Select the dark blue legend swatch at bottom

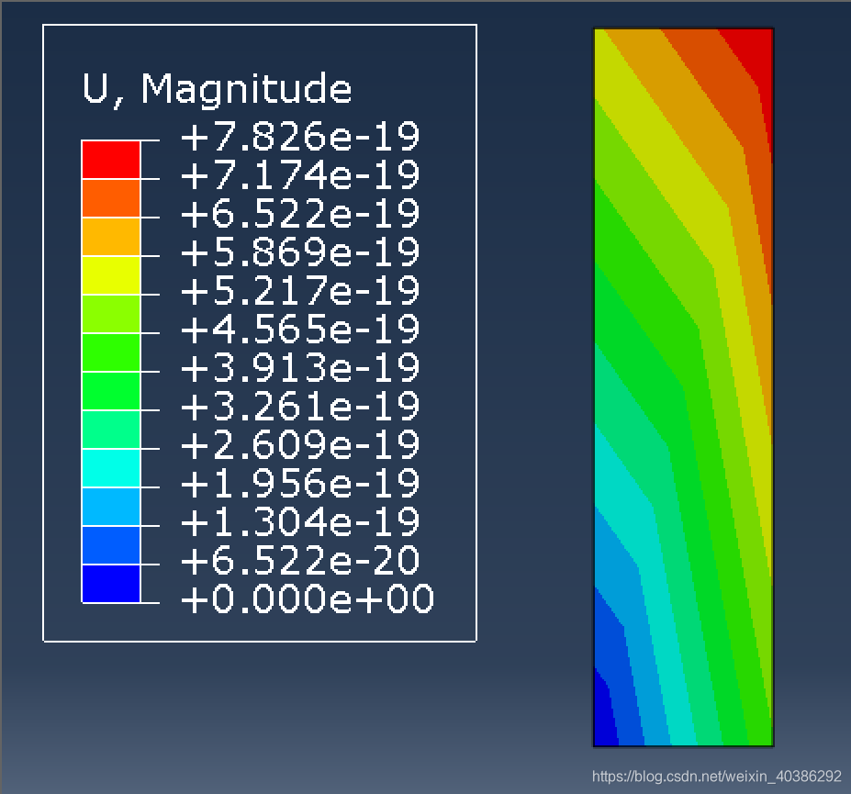pos(111,584)
